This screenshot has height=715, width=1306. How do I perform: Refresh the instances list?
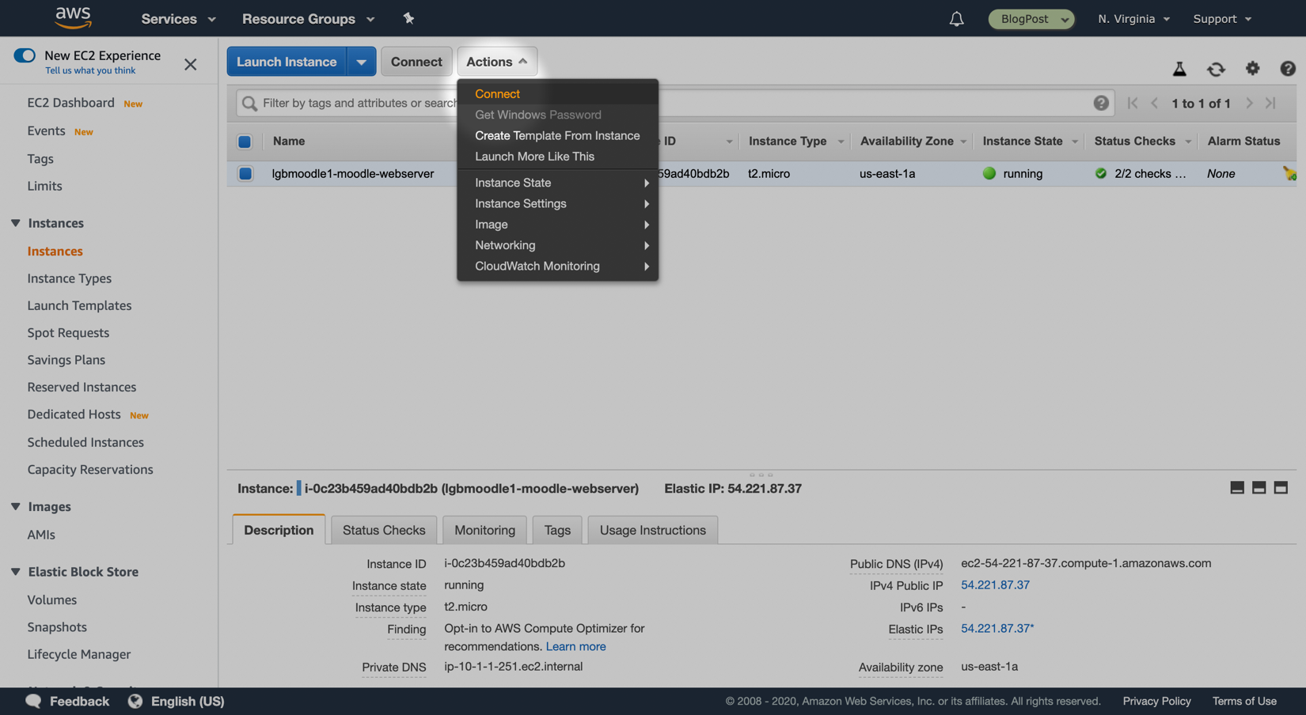click(x=1216, y=69)
